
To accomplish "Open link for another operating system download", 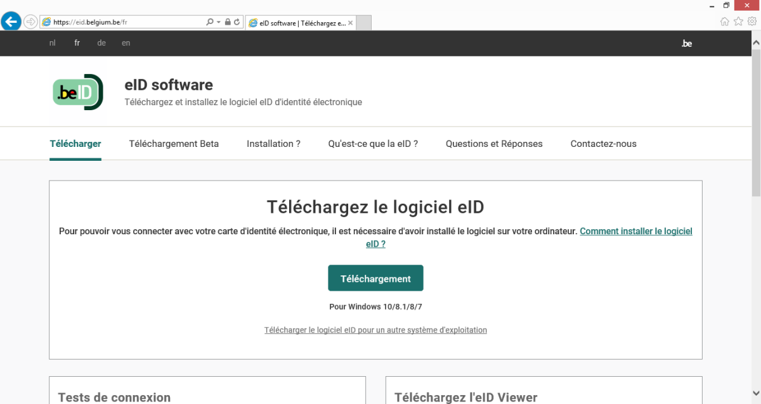I will pos(375,330).
